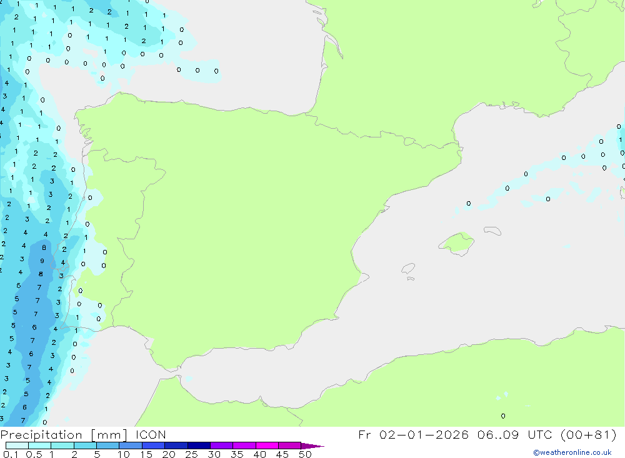Image resolution: width=625 pixels, height=458 pixels.
Task: Click the '0' value over Algeria
Action: pos(503,416)
